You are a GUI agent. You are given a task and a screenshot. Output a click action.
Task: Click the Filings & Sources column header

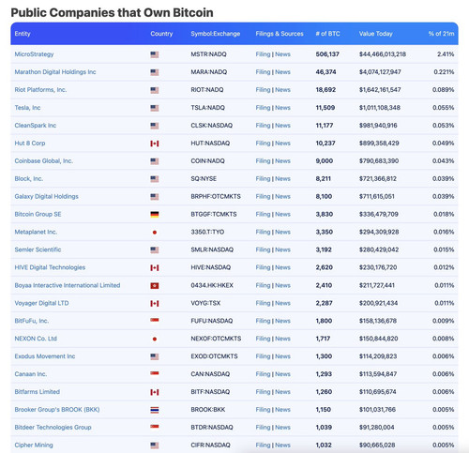[x=280, y=34]
